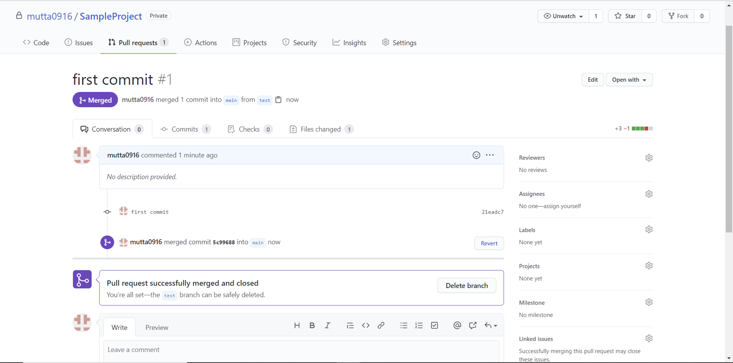Click the +3 −1 diffstat bar
This screenshot has width=733, height=363.
coord(634,128)
